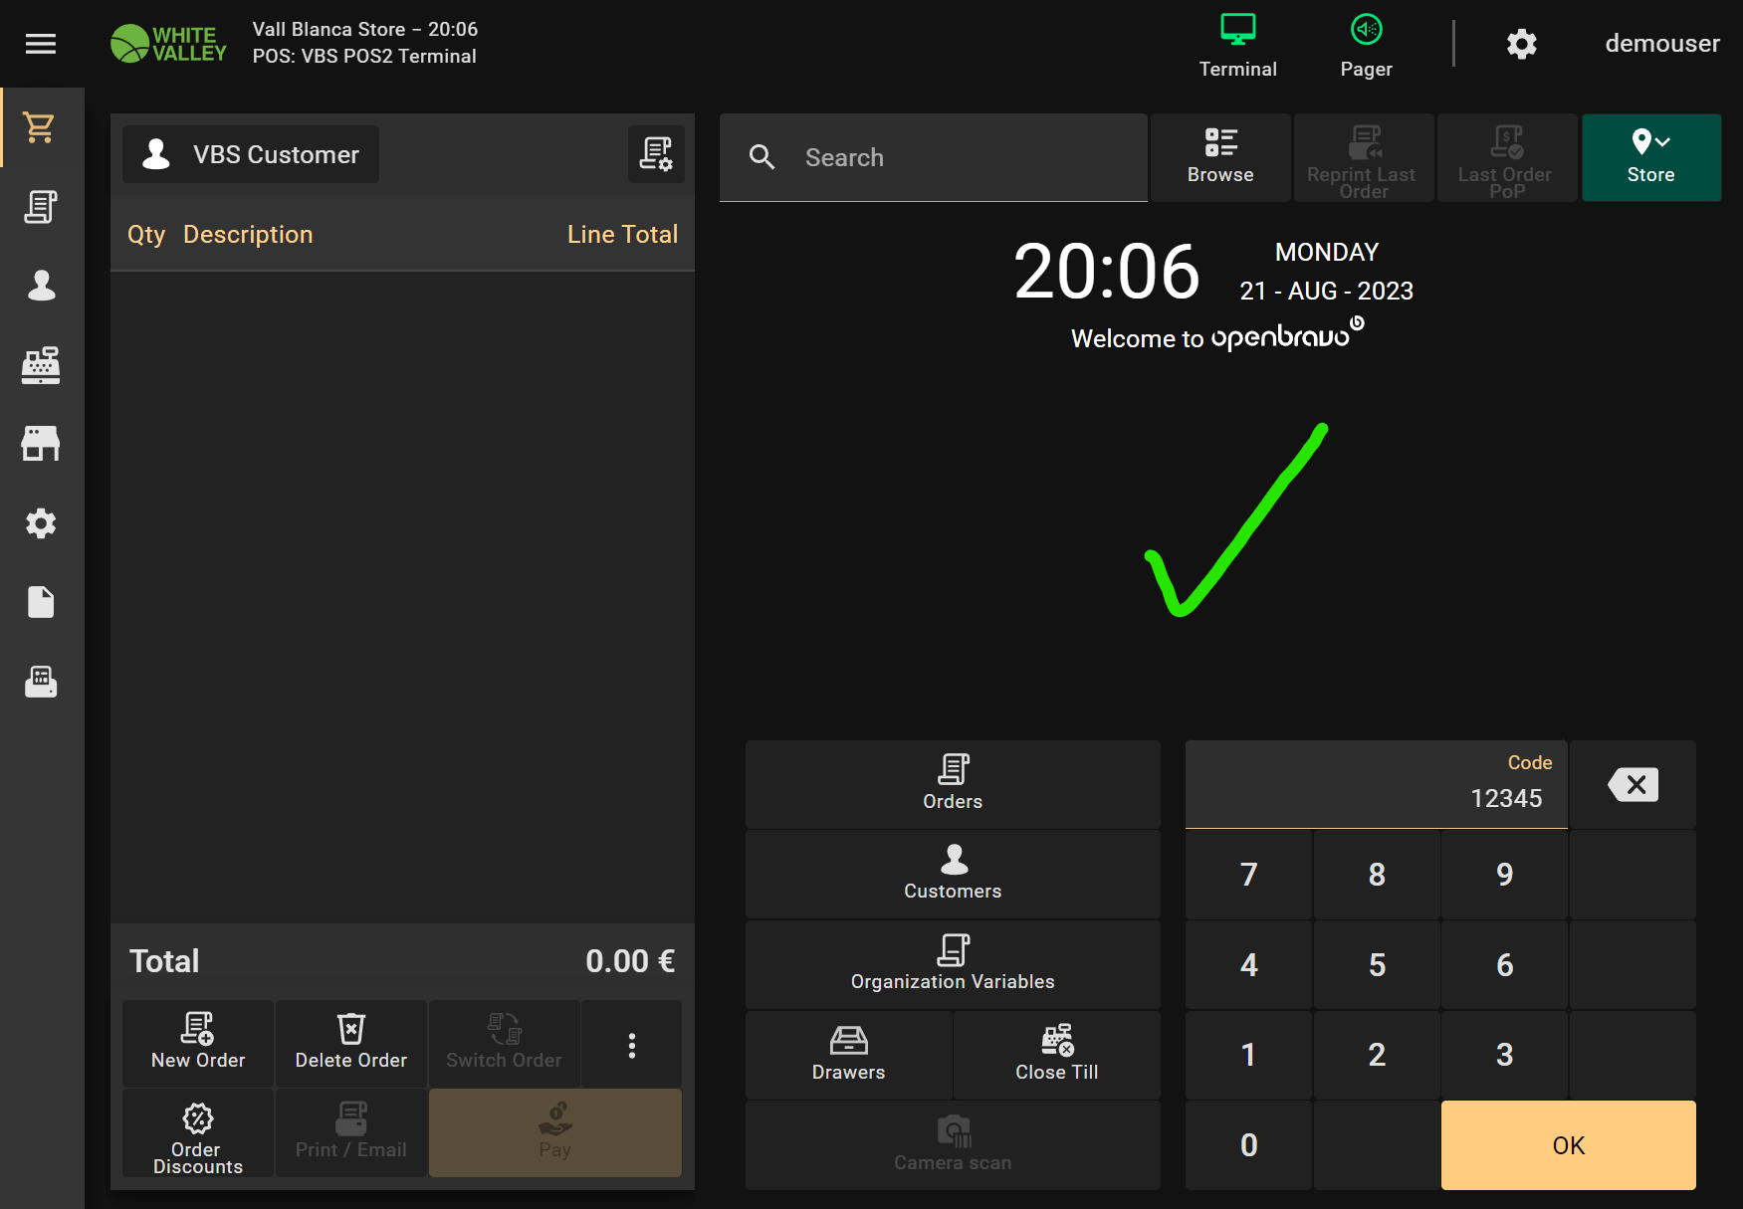This screenshot has width=1743, height=1209.
Task: Open the Orders panel button
Action: click(x=953, y=784)
